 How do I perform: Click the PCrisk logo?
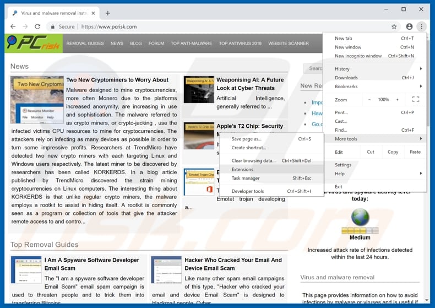(34, 43)
